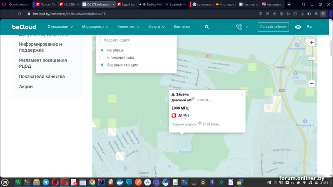Launch Google Chrome from the taskbar
The width and height of the screenshot is (333, 187).
[92, 182]
